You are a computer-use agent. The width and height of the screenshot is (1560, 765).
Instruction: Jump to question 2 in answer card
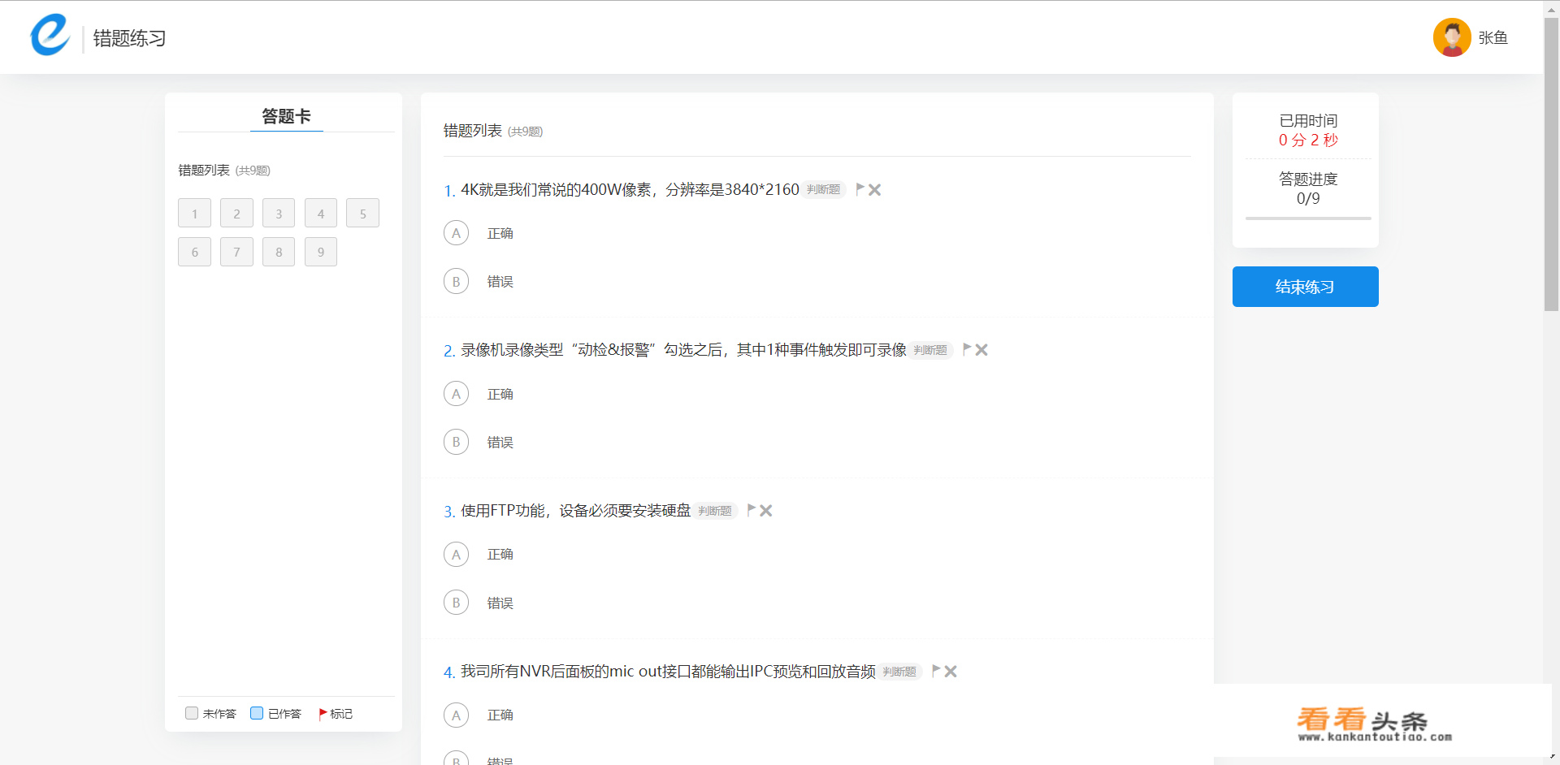coord(236,213)
